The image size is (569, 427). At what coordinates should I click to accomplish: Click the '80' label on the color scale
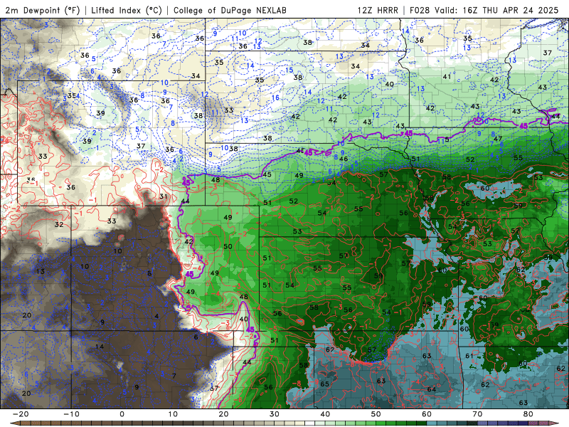point(528,414)
